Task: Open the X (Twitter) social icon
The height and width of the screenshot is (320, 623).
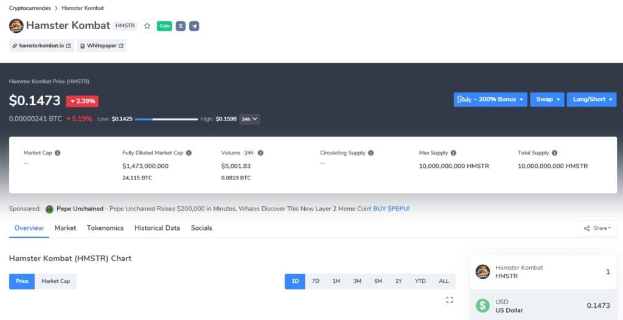Action: pos(181,26)
